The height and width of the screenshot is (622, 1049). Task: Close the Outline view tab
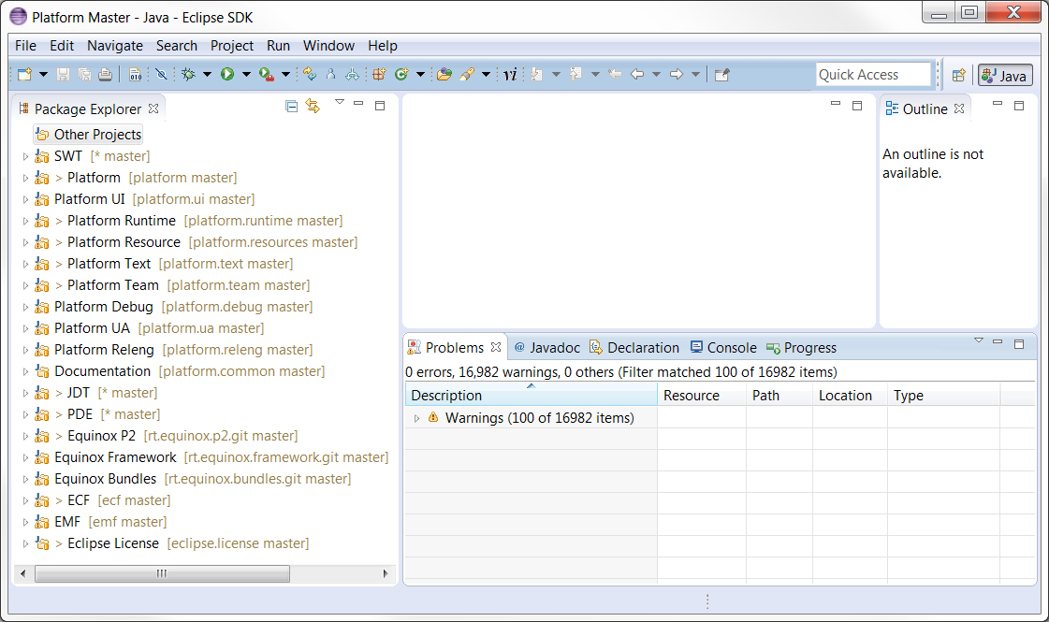point(959,108)
